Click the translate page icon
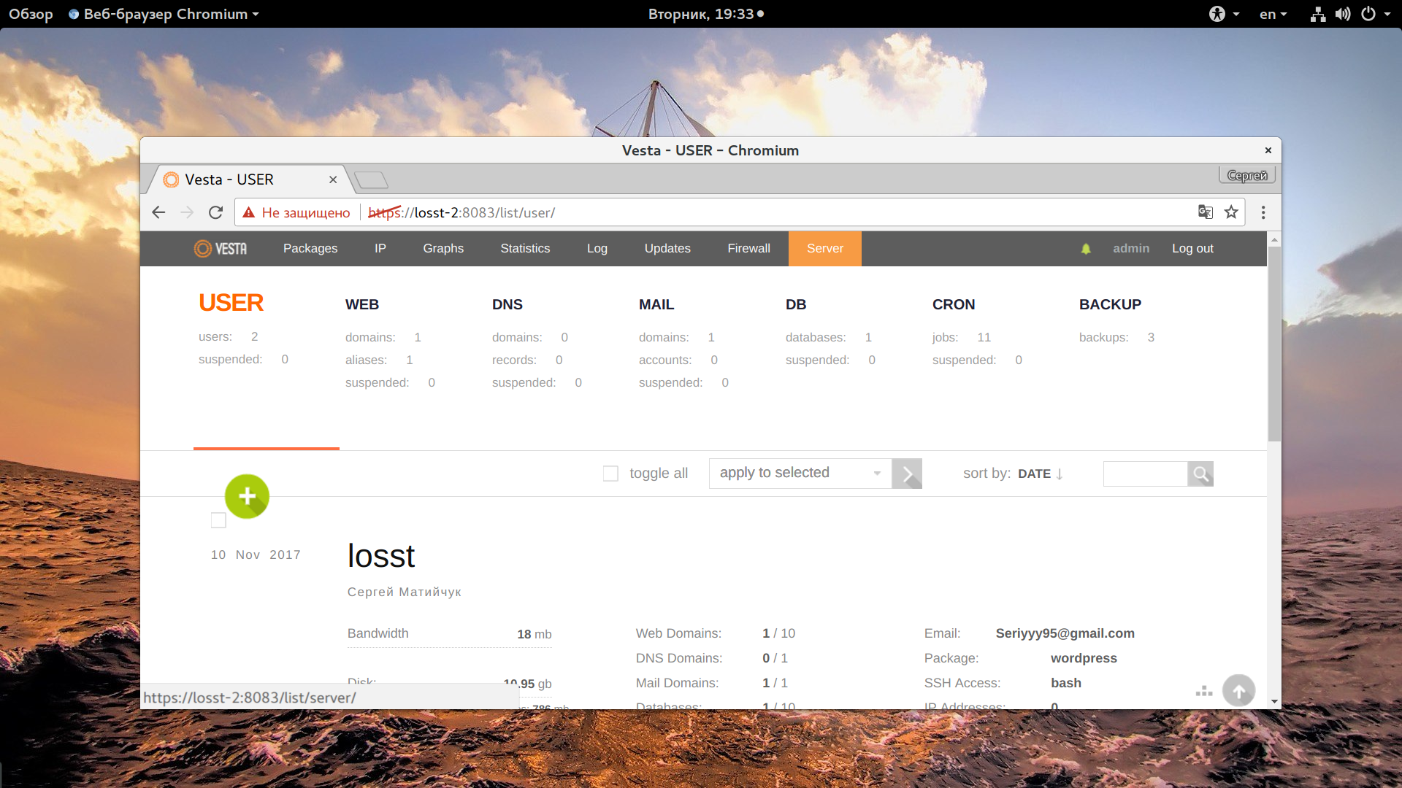 [x=1205, y=212]
